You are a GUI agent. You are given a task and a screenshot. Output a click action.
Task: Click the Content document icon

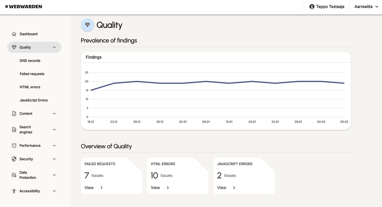point(14,114)
